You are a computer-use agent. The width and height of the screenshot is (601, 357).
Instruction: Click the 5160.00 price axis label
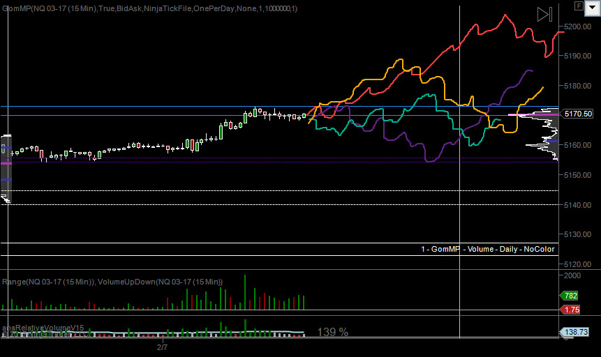tap(578, 145)
